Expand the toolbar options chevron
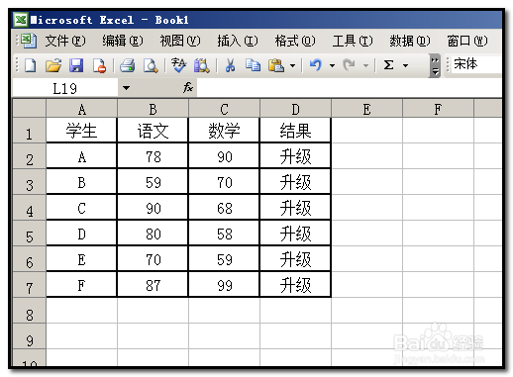513x377 pixels. (435, 66)
